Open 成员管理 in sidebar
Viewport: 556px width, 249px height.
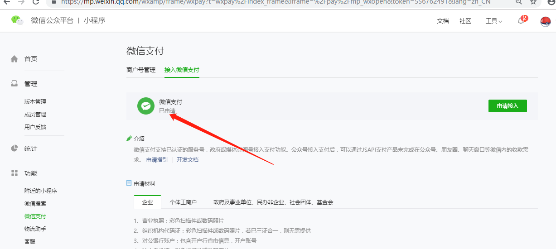(35, 115)
